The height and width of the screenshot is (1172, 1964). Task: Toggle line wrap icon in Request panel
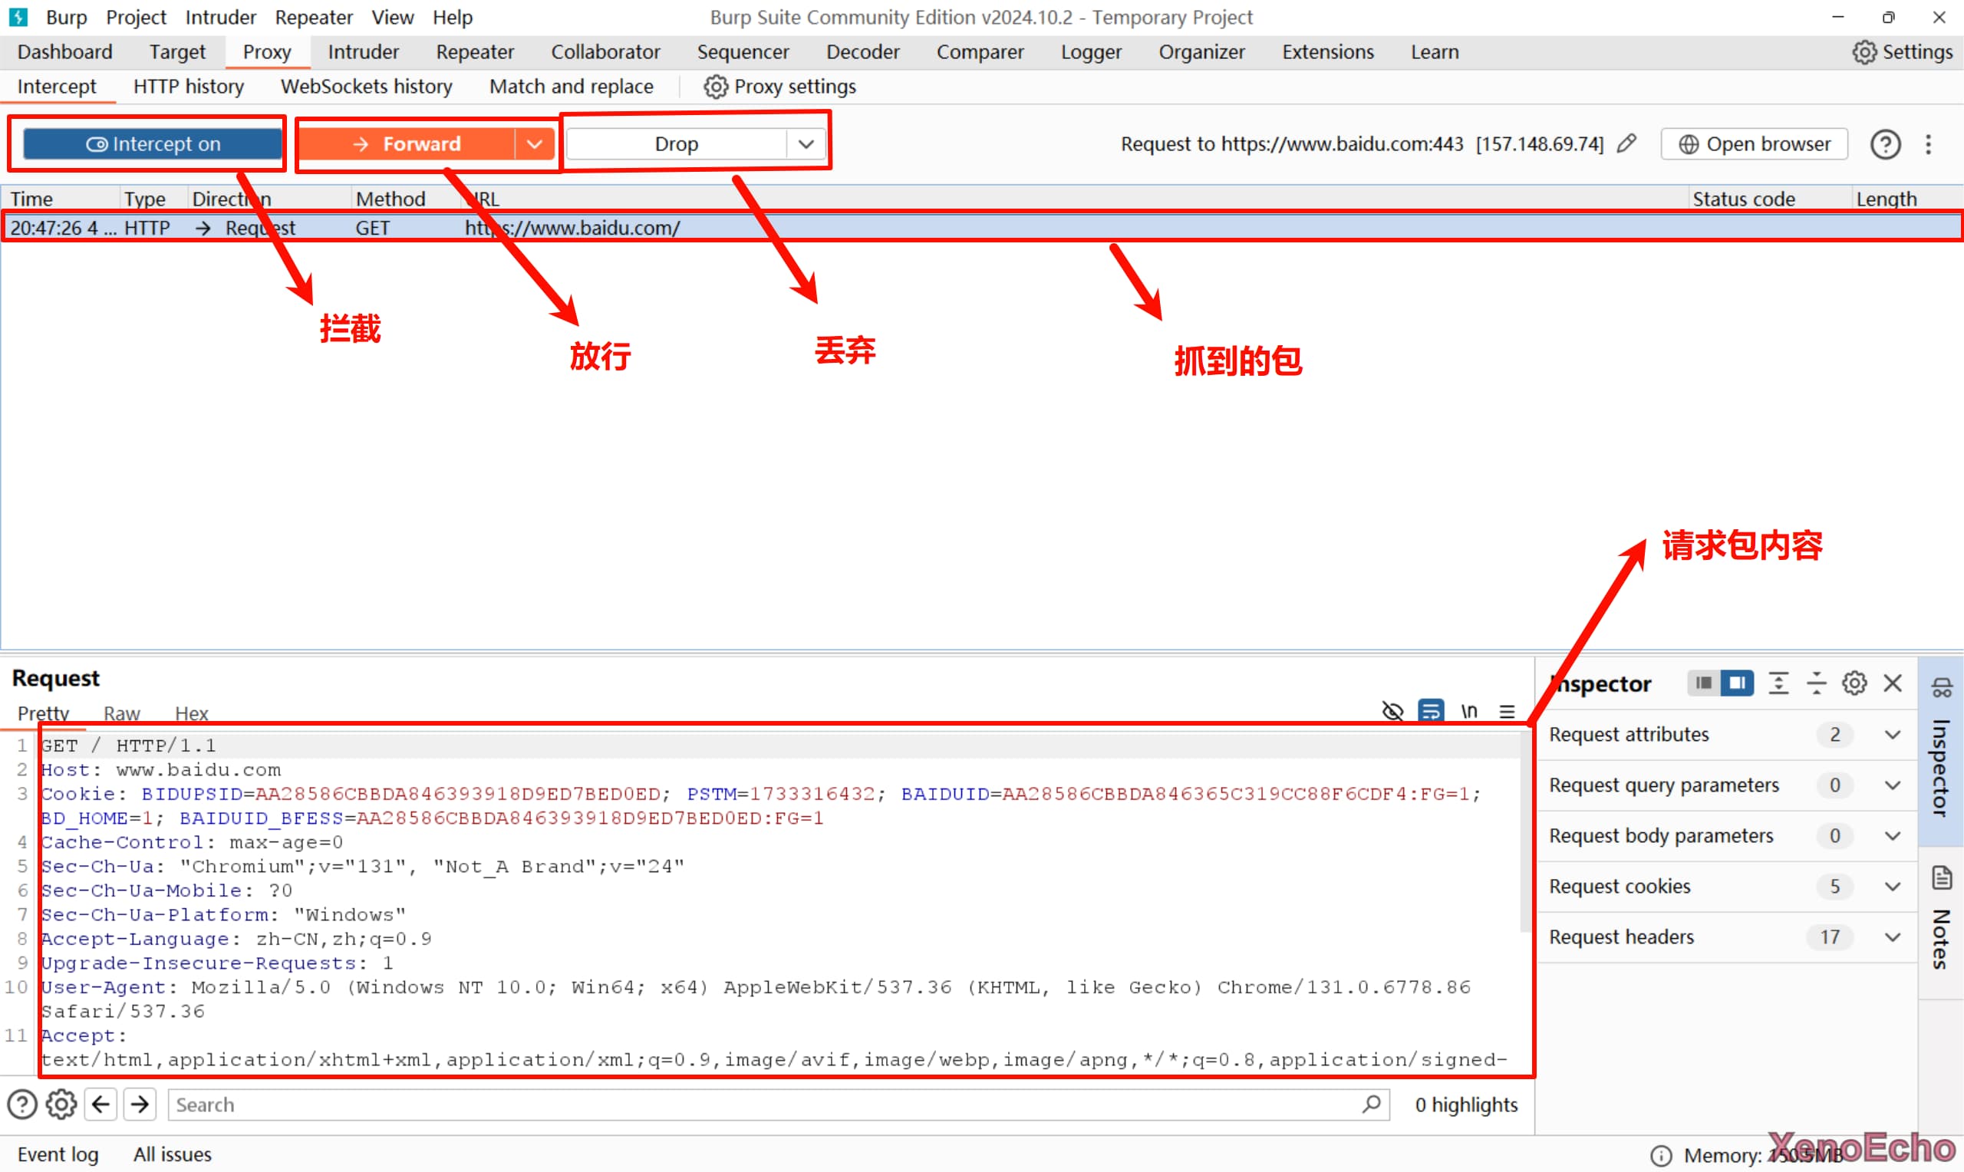coord(1430,711)
